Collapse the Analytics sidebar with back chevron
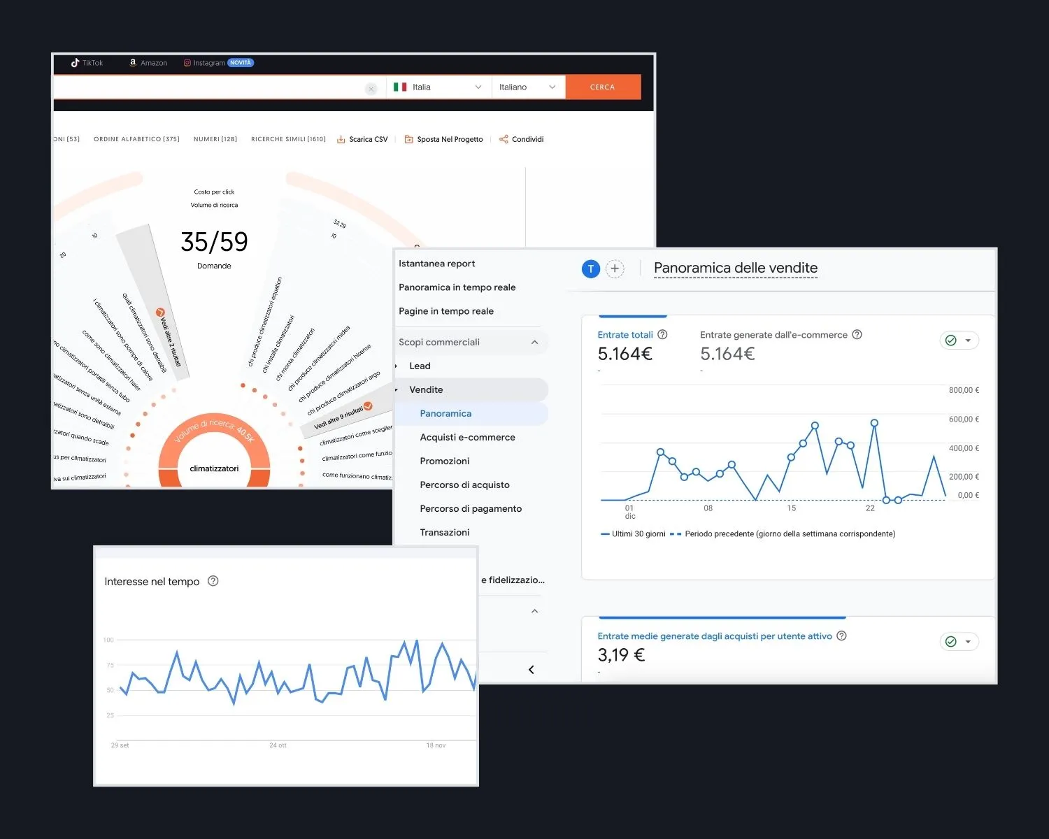 [531, 670]
